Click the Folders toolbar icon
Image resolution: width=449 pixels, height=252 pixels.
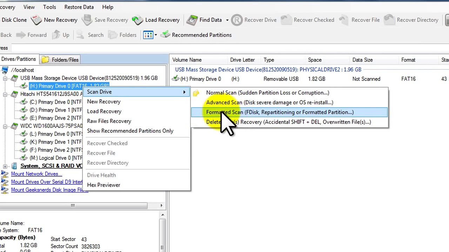click(113, 35)
